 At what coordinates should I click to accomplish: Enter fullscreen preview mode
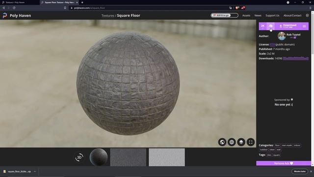[251, 142]
